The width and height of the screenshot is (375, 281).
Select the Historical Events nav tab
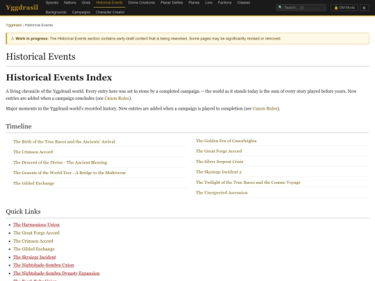(109, 3)
